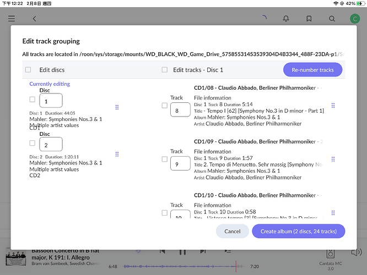Click the loading activity spinner icon
Screen dimensions: 367x275
265,17
